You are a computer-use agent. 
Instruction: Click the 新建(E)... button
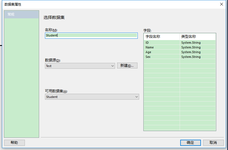[x=127, y=66]
